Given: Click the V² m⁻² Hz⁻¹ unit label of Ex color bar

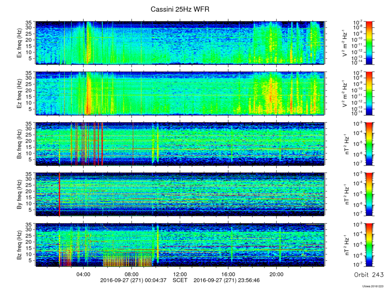Looking at the screenshot, I should [345, 43].
